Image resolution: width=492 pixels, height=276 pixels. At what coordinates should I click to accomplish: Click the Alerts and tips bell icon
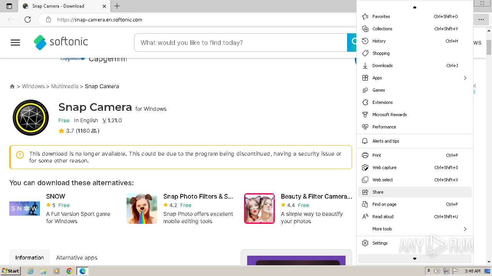[365, 141]
